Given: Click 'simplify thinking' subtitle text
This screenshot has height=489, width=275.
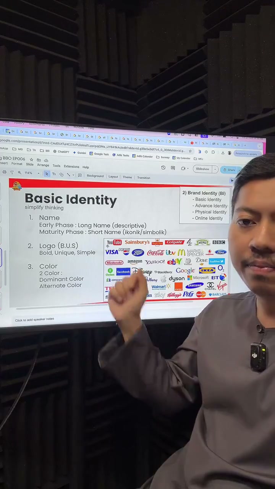Looking at the screenshot, I should [x=44, y=208].
